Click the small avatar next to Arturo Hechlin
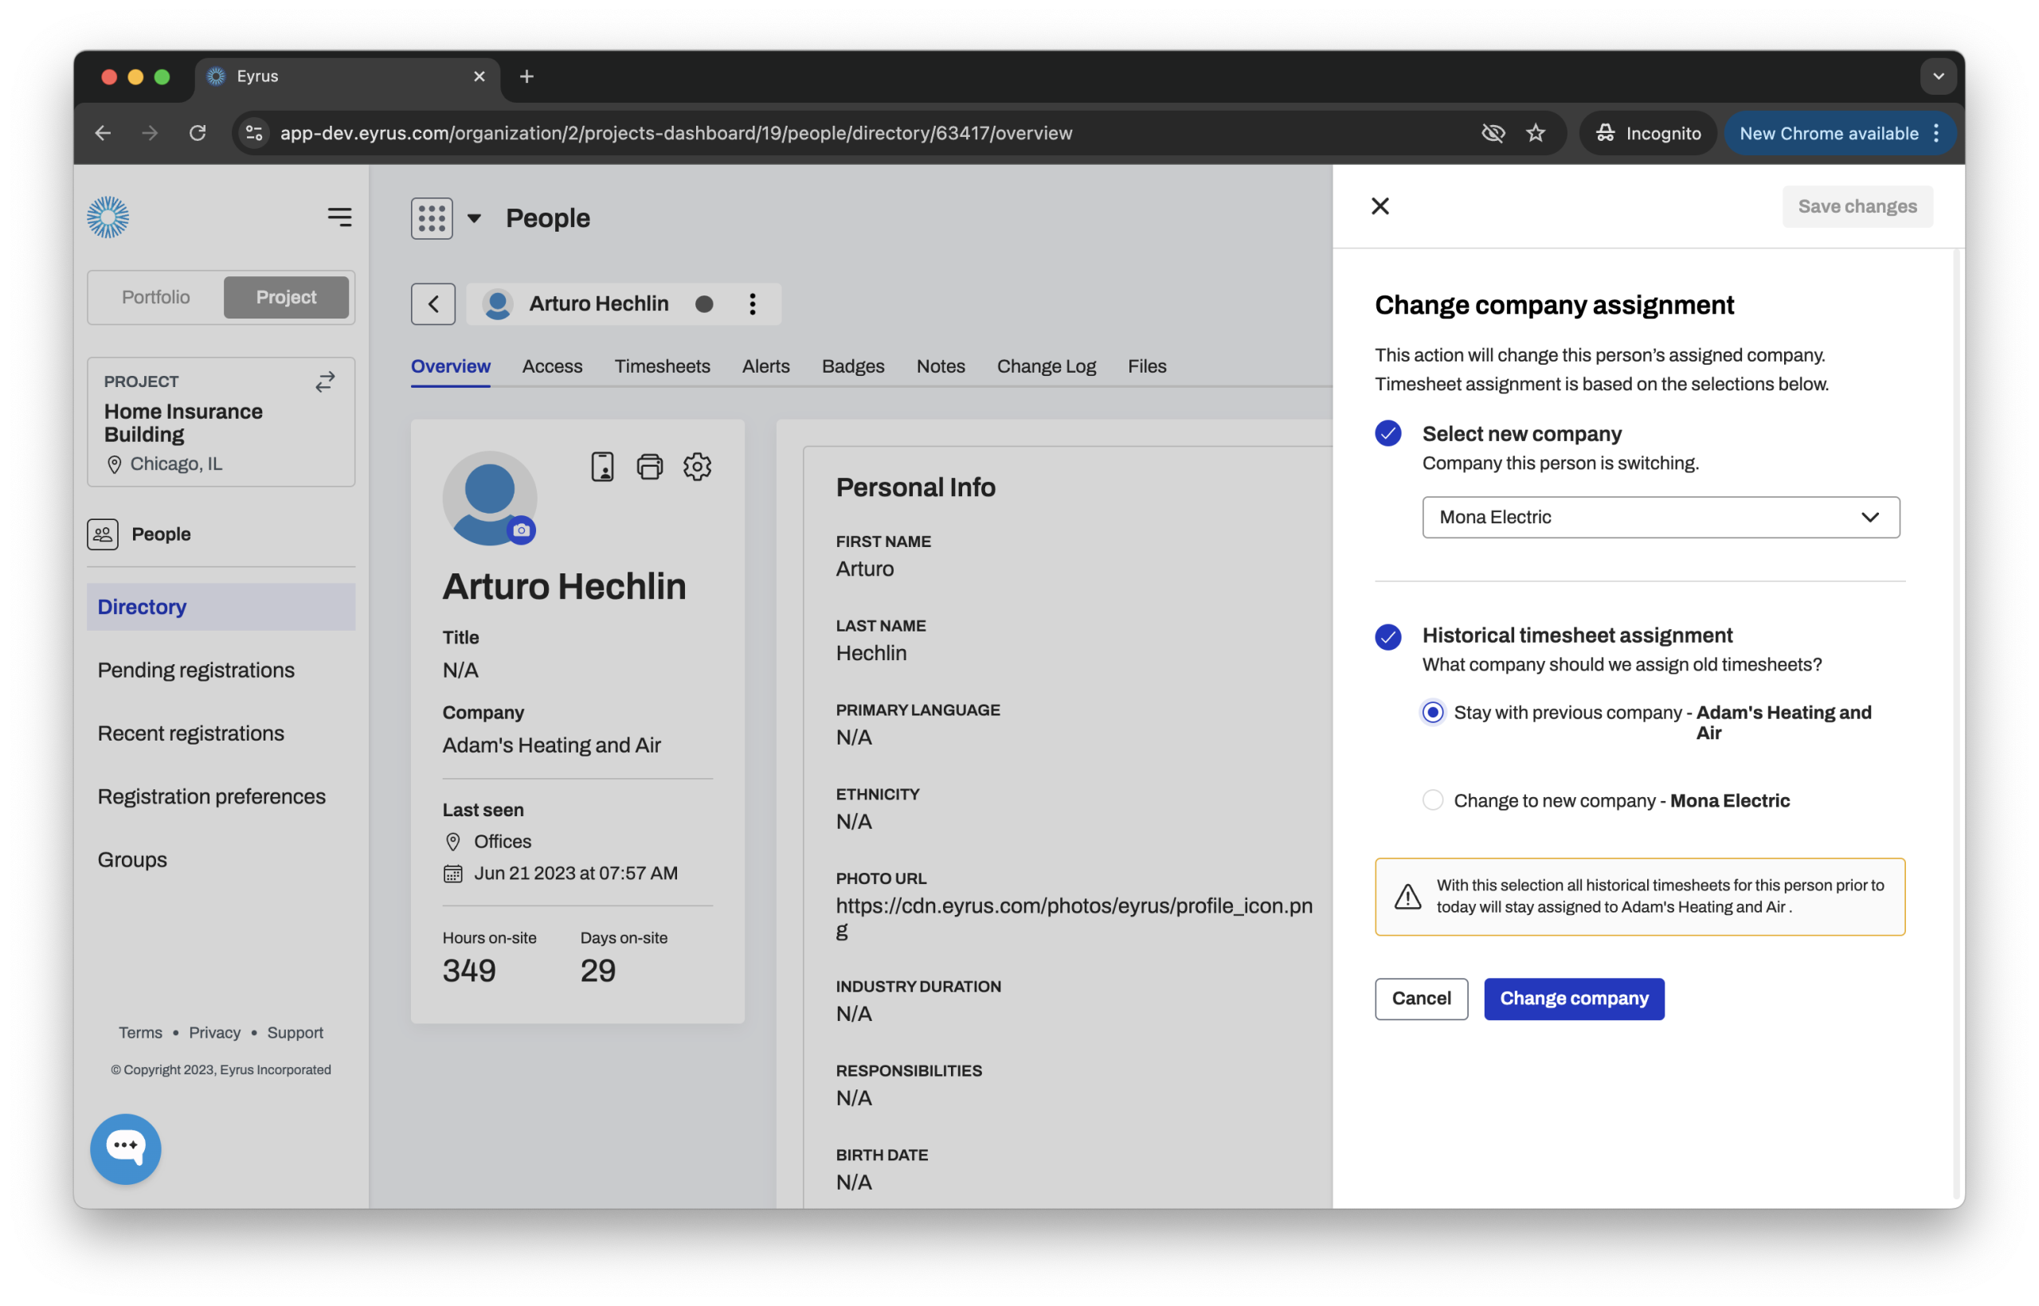Viewport: 2039px width, 1306px height. 498,303
